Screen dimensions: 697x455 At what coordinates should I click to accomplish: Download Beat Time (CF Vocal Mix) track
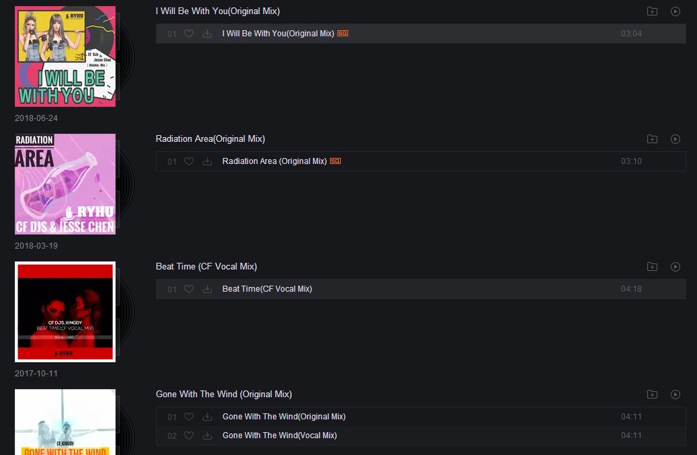pyautogui.click(x=208, y=289)
